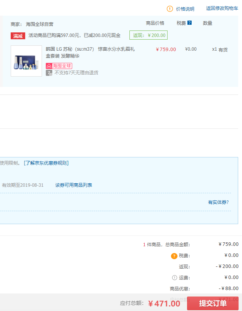242x311 pixels.
Task: Click merchant name 海囤全球自营
Action: tap(40, 24)
